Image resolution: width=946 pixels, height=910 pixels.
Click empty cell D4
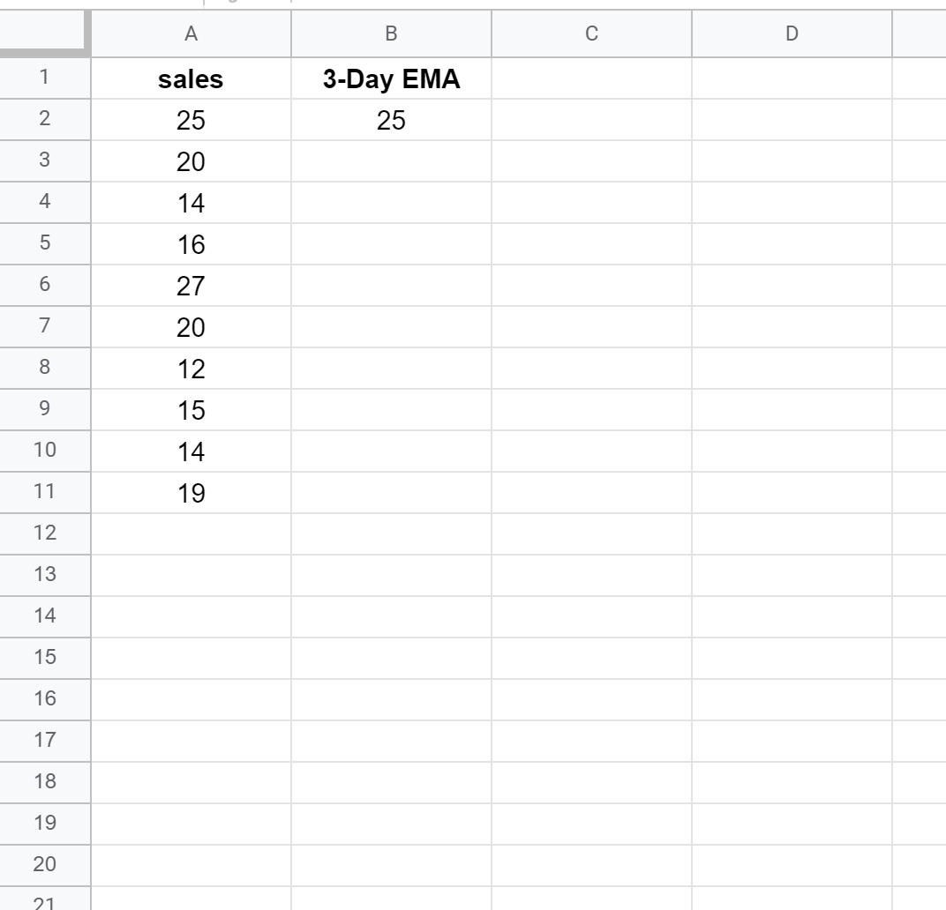coord(792,203)
